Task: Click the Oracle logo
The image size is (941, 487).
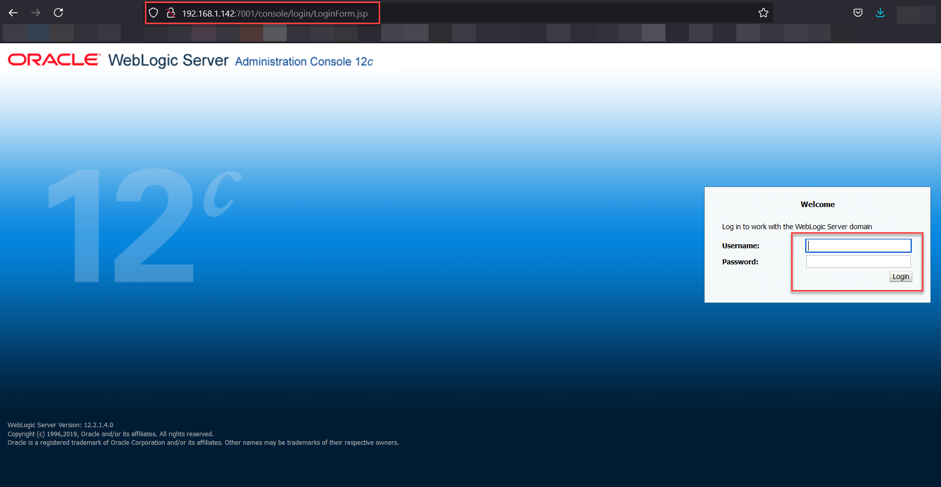Action: tap(54, 60)
